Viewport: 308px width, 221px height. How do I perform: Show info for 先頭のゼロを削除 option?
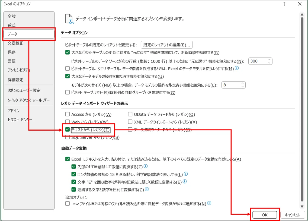coord(146,166)
